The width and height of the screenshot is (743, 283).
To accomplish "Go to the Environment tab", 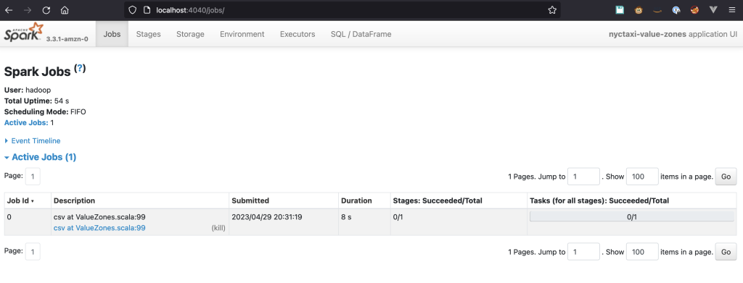I will 242,34.
